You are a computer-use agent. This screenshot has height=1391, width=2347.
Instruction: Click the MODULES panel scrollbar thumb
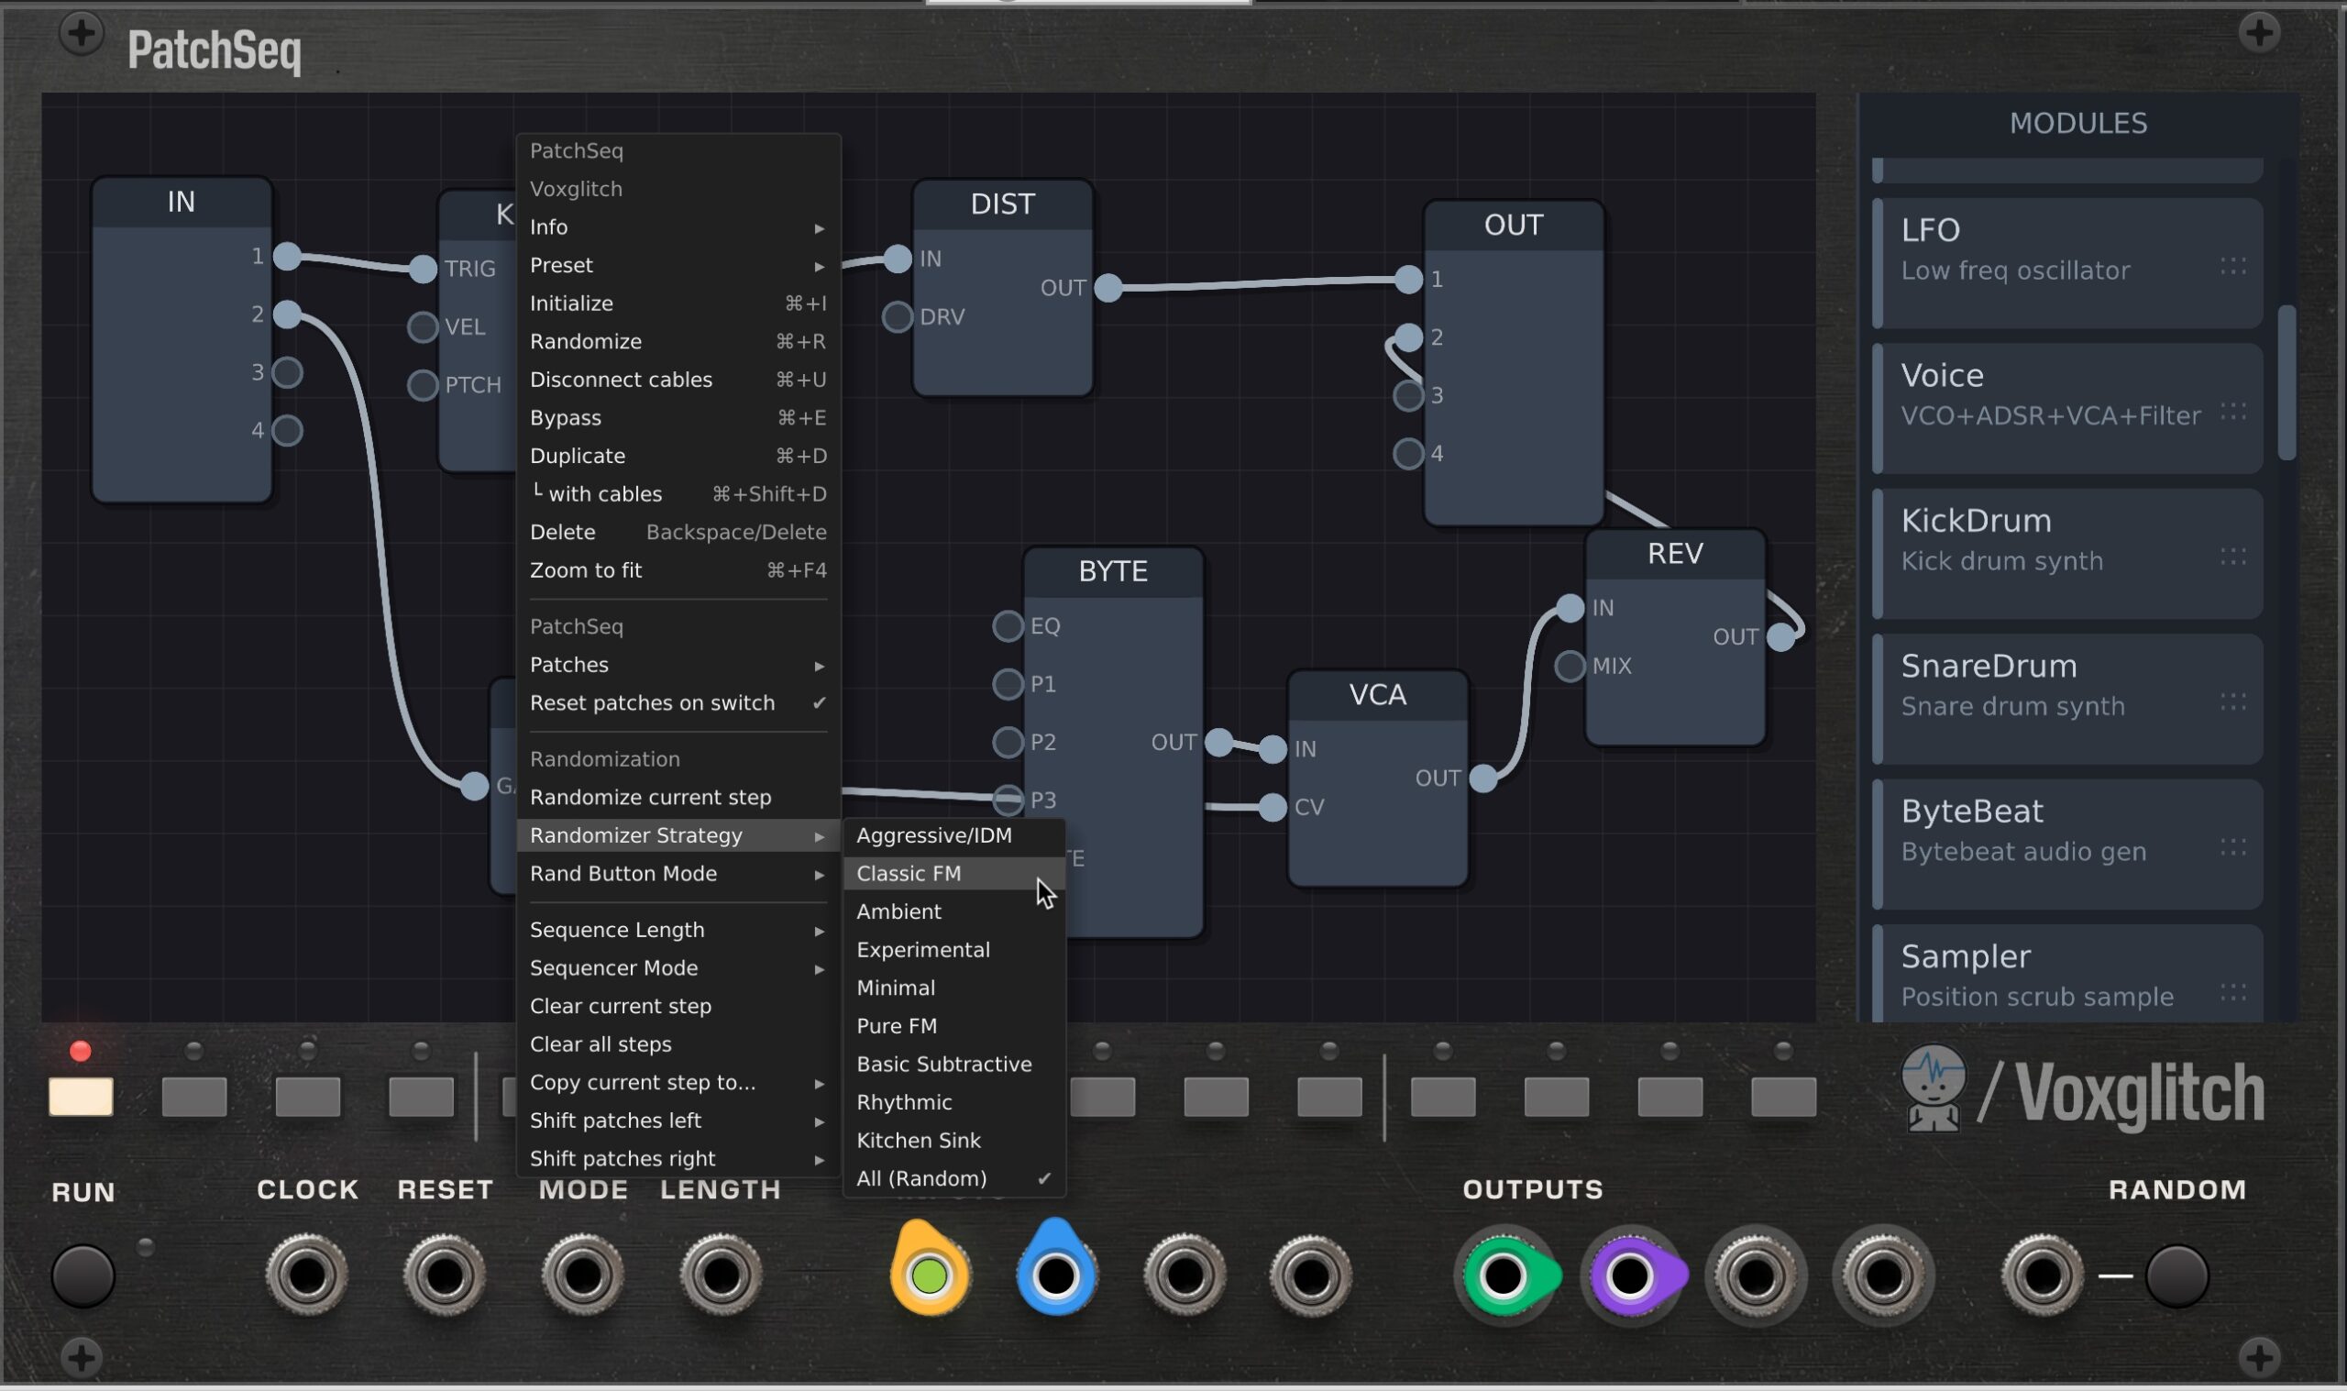point(2287,381)
